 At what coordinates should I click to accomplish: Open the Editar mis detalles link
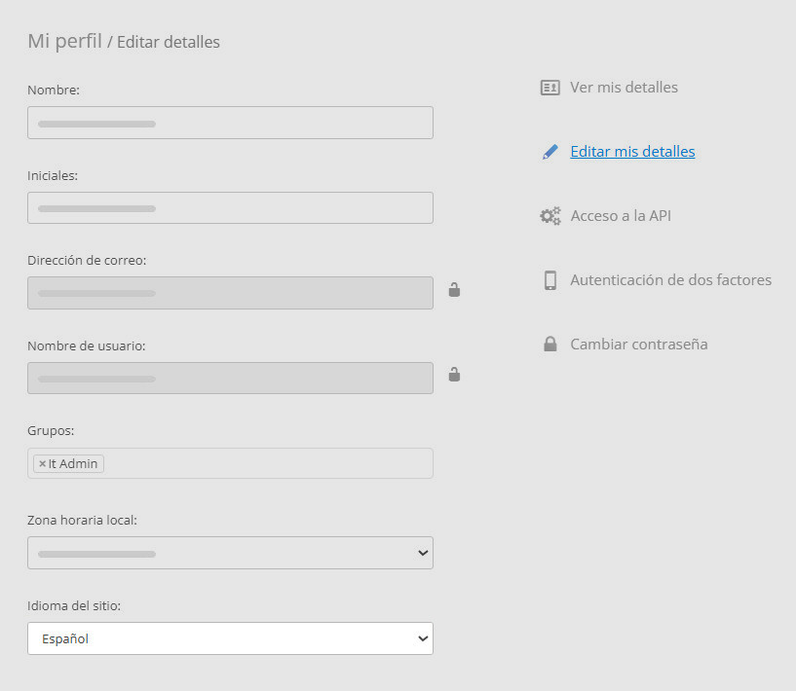coord(632,152)
